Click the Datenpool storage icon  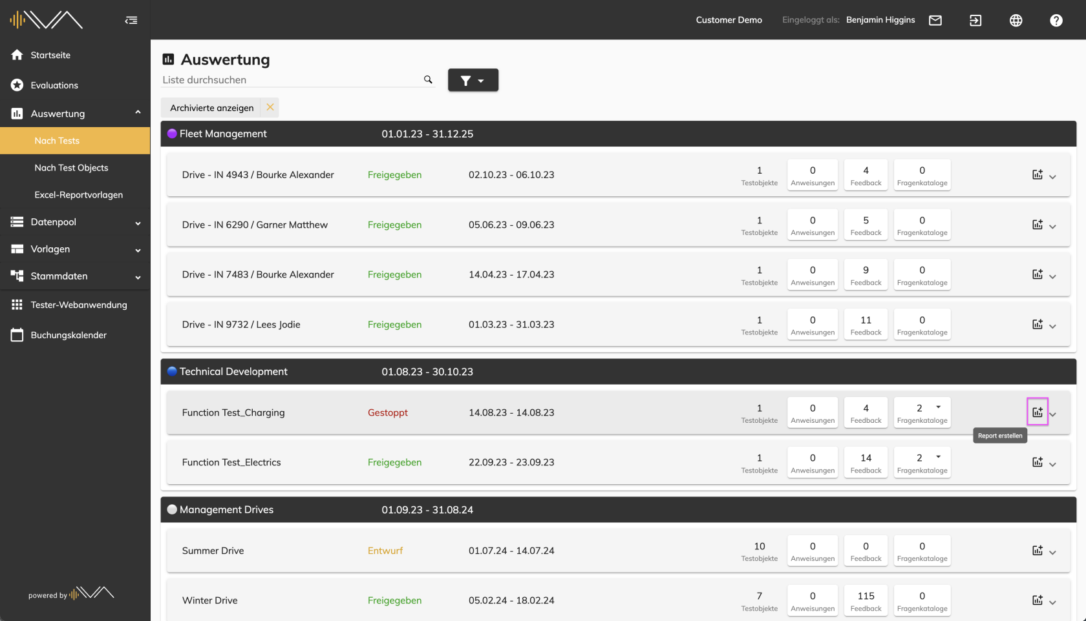click(x=17, y=222)
